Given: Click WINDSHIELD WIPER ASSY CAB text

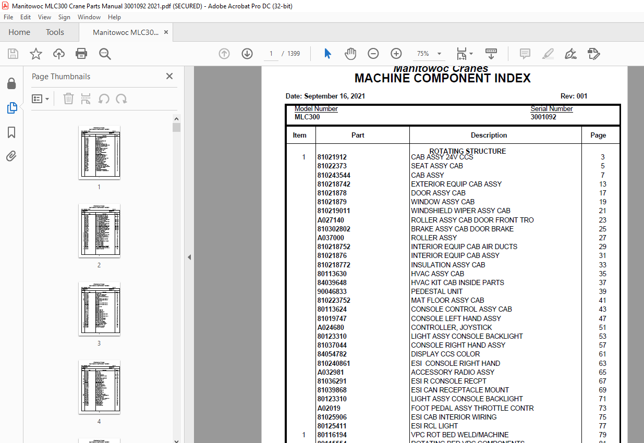Looking at the screenshot, I should coord(460,211).
